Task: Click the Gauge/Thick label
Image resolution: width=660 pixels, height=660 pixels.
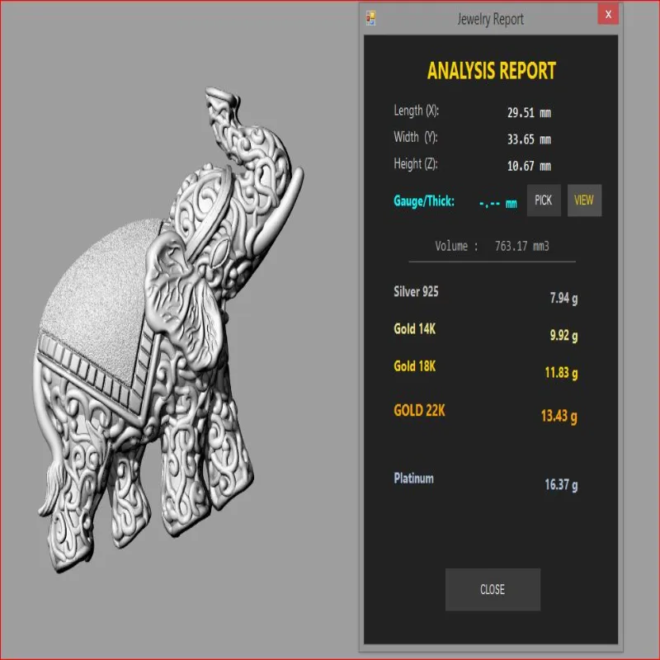Action: pos(424,201)
